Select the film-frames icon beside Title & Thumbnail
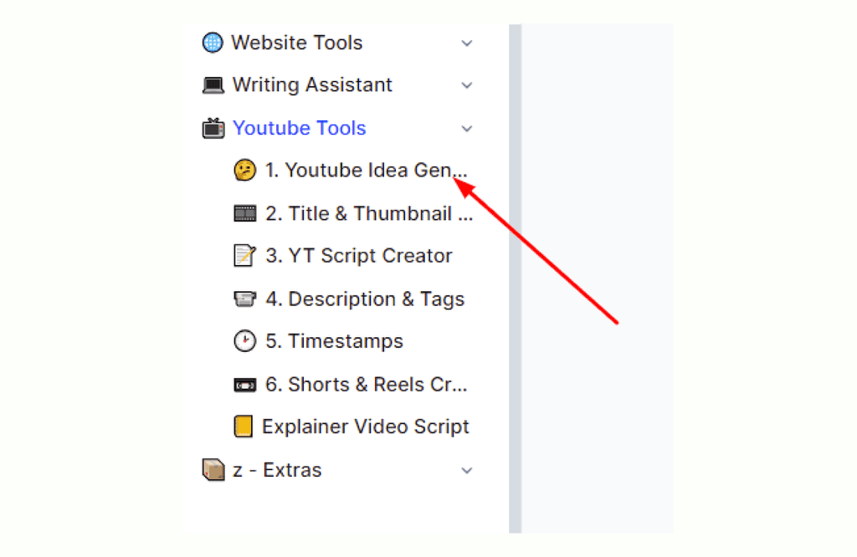The height and width of the screenshot is (557, 857). [244, 213]
